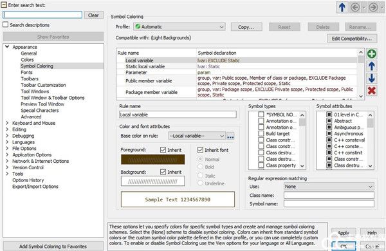Click white Background color swatch

click(152, 181)
